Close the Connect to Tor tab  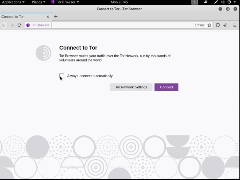[x=48, y=17]
